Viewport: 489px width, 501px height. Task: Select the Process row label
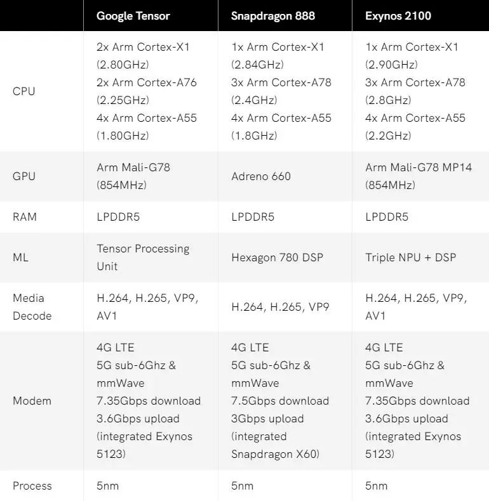tap(32, 486)
